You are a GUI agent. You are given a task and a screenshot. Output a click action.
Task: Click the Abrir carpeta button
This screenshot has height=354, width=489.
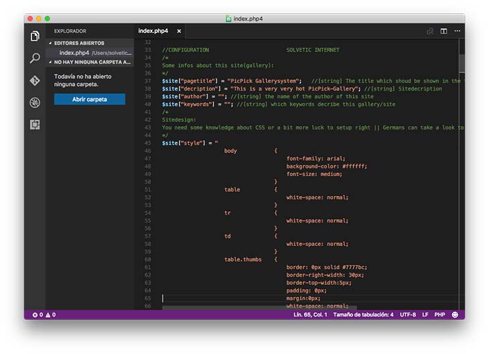coord(89,99)
